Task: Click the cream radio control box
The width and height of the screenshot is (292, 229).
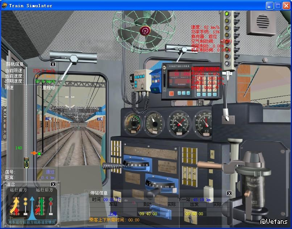Action: [142, 80]
